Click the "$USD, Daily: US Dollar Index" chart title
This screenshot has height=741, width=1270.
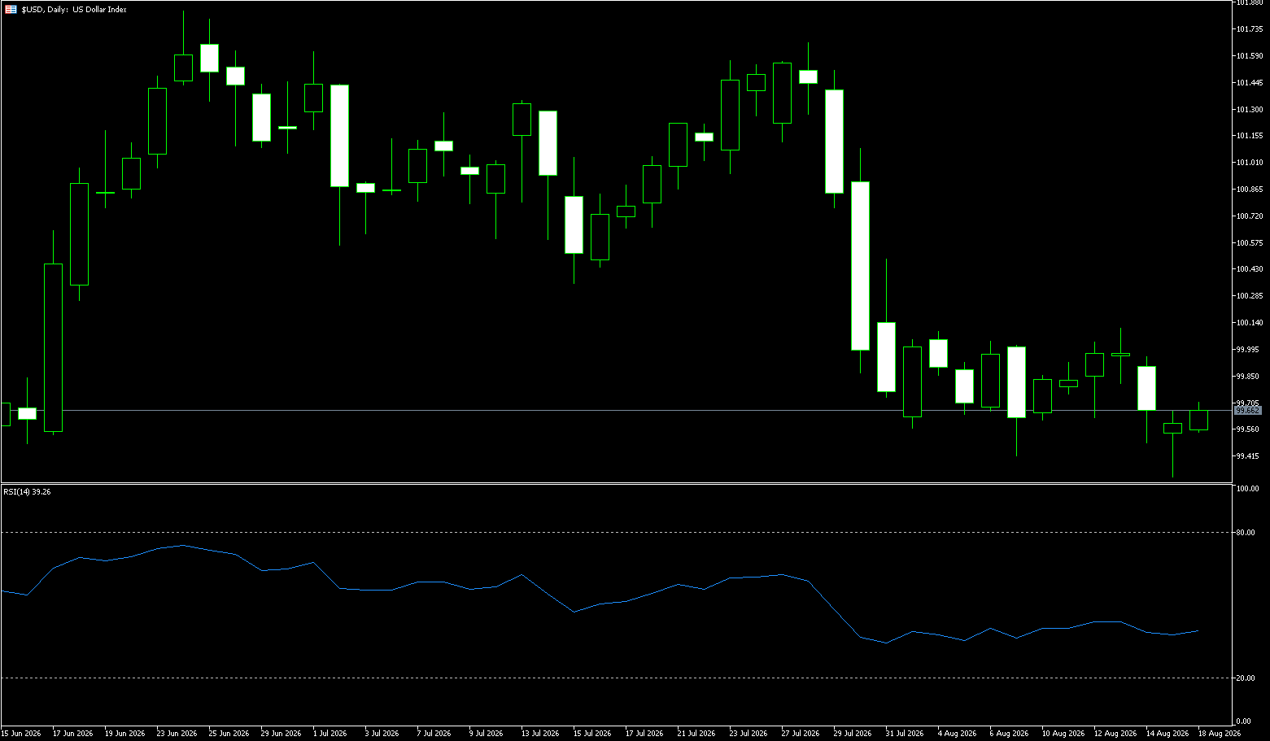[x=74, y=10]
